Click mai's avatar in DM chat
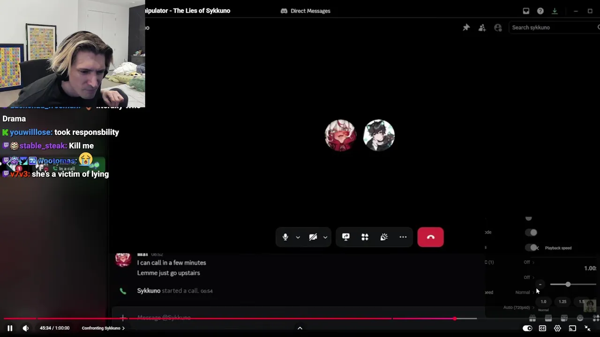Viewport: 600px width, 337px height. [123, 259]
